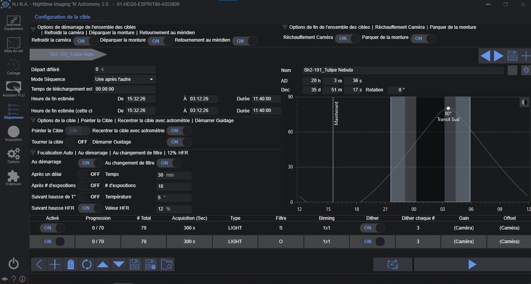
Task: Toggle Dither switch in the S filter row
Action: pyautogui.click(x=373, y=228)
